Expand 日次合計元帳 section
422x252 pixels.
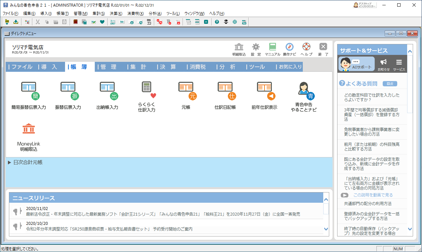(25, 162)
